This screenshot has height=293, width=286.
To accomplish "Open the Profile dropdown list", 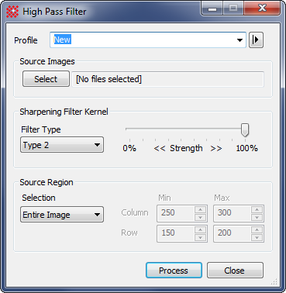I will pos(239,40).
